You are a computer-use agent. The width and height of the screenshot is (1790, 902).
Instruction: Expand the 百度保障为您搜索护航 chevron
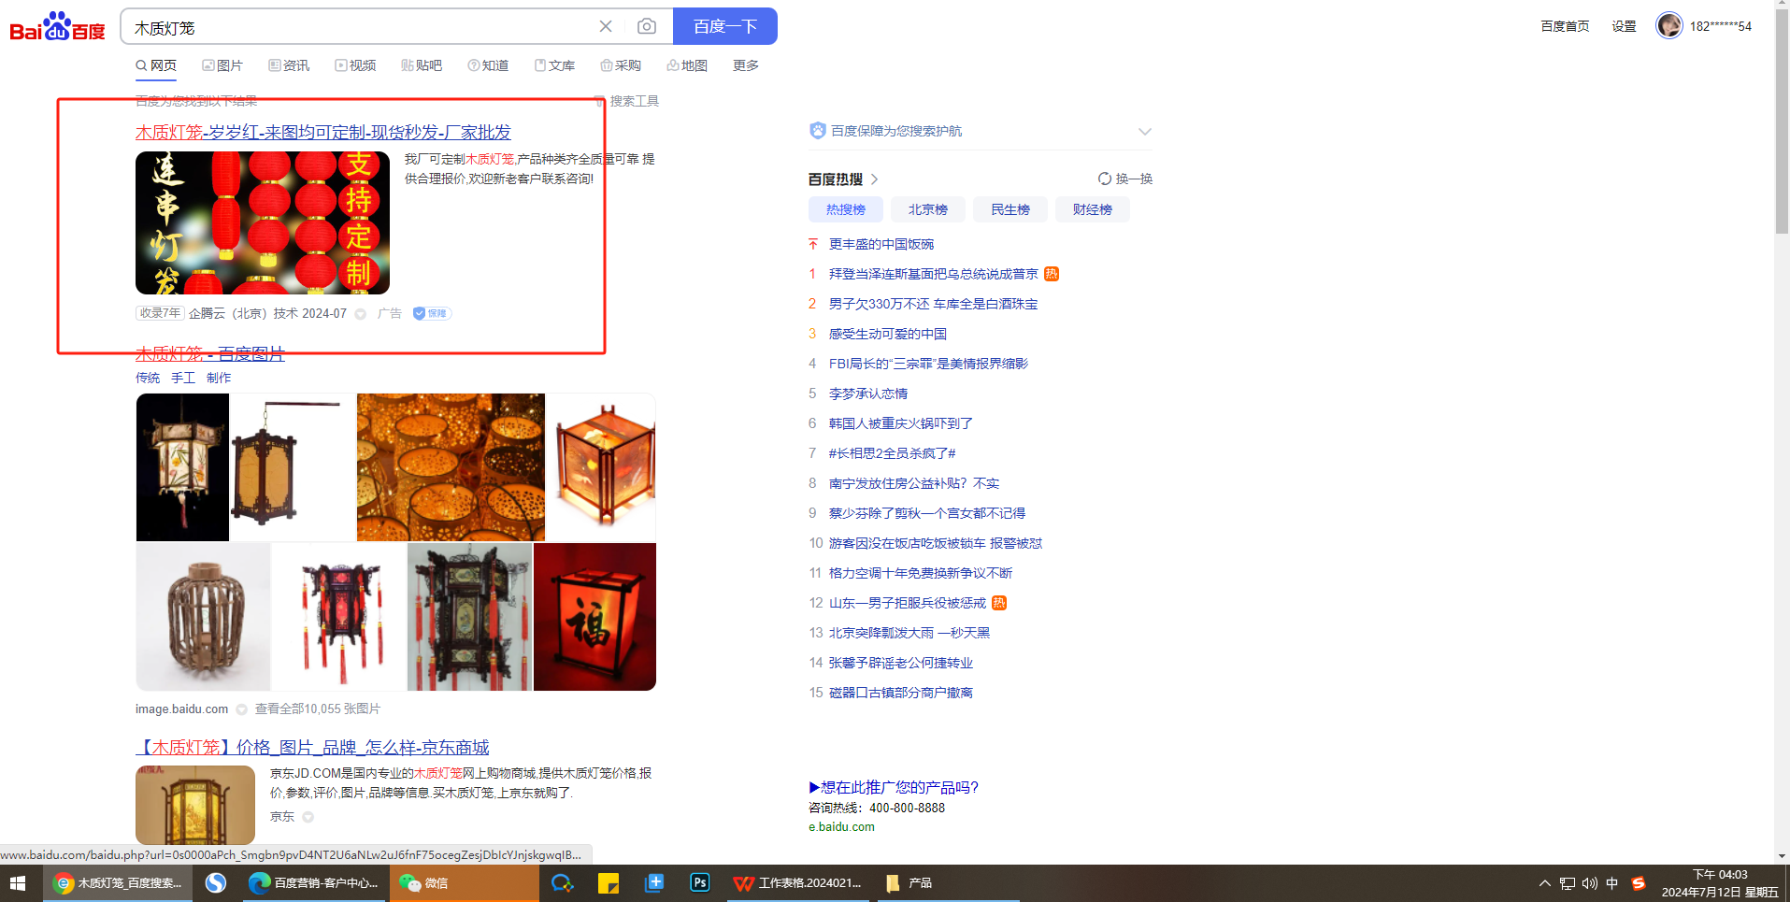(x=1145, y=132)
